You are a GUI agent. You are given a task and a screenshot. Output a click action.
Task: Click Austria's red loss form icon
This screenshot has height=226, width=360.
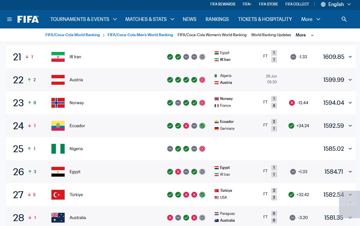[x=202, y=80]
